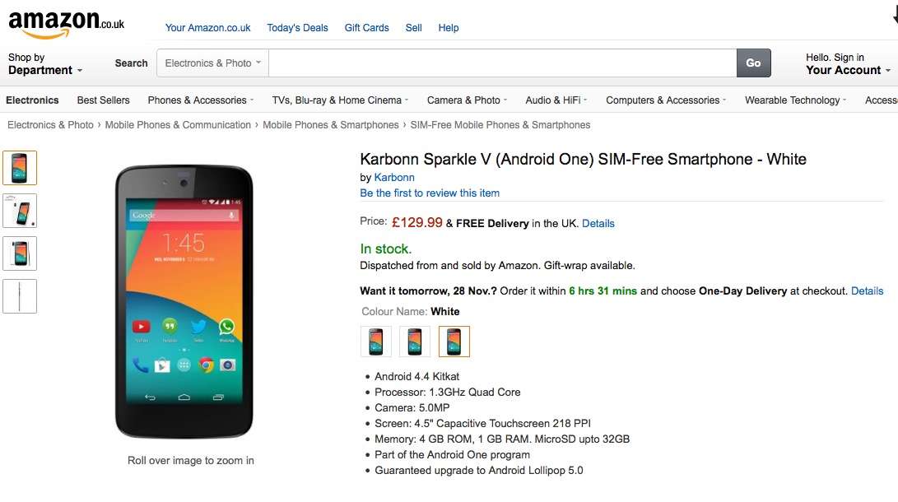Open SIM-Free Mobile Phones breadcrumb link
Screen dimensions: 898x502
(500, 125)
